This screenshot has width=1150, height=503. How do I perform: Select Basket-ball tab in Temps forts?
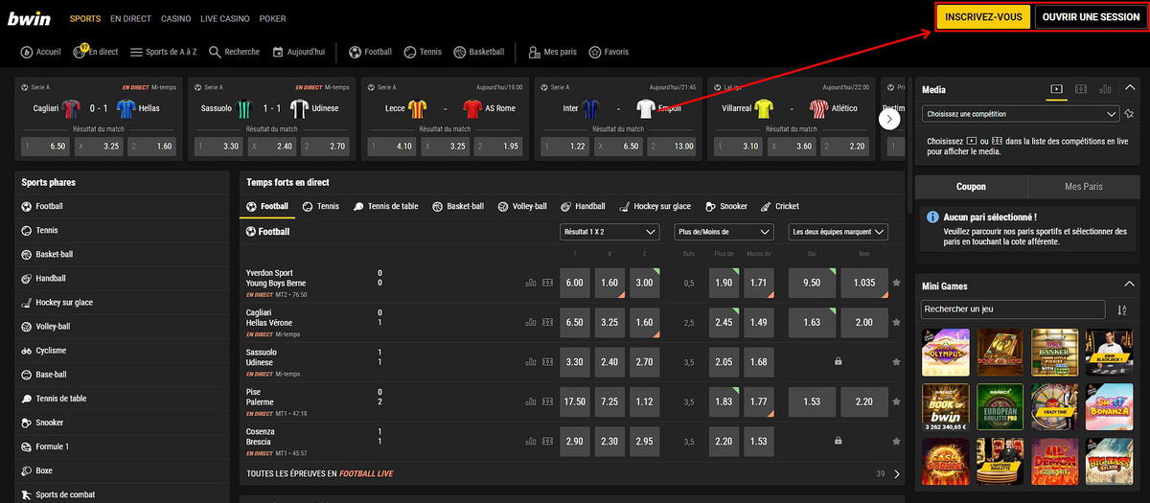[x=458, y=206]
